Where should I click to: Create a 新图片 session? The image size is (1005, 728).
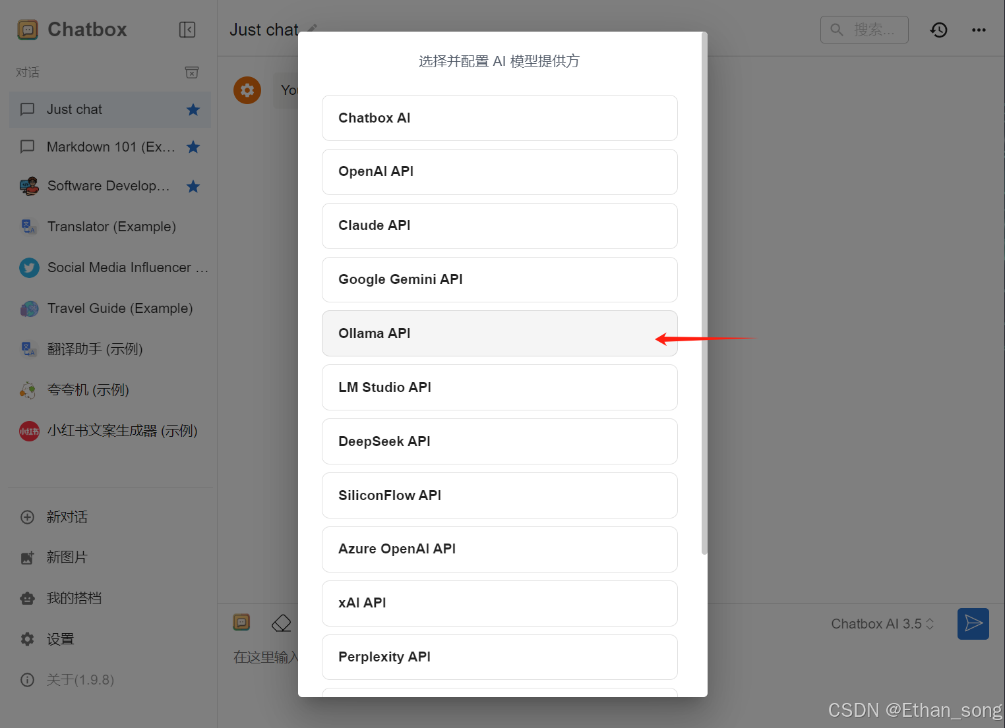67,557
